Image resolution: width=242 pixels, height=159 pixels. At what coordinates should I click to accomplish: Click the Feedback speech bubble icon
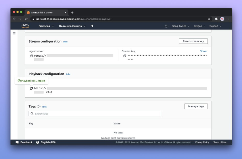click(x=17, y=142)
